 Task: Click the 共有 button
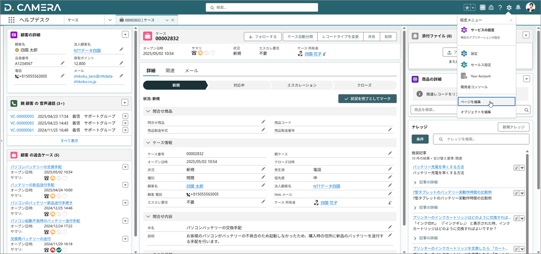(371, 37)
